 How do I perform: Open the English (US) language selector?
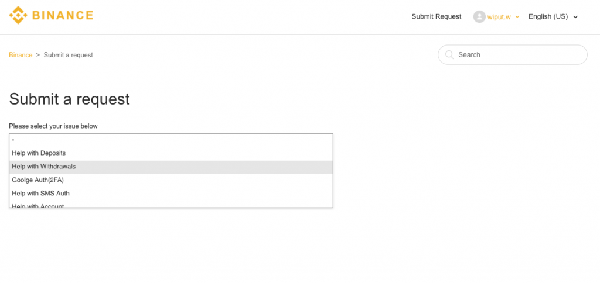pos(548,16)
